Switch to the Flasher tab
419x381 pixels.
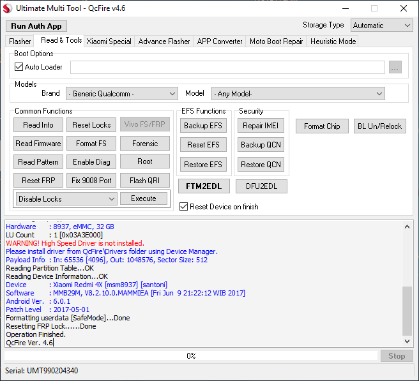[20, 41]
